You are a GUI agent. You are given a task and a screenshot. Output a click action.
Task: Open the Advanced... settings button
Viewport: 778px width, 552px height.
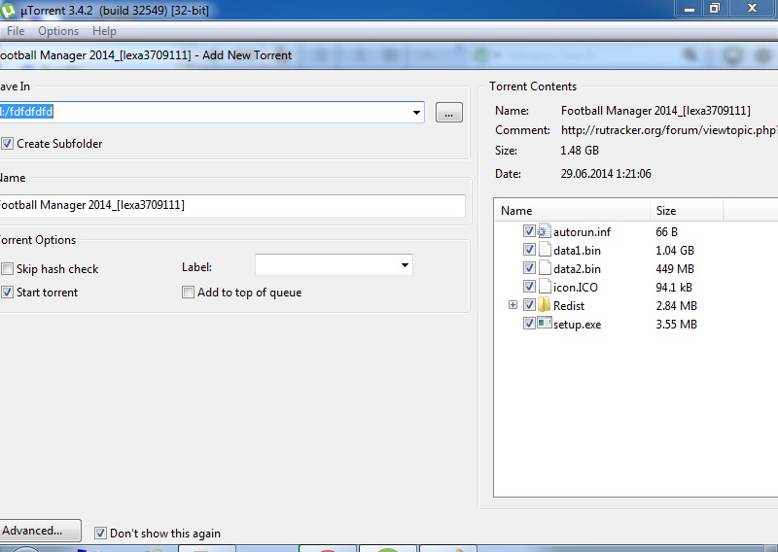click(x=40, y=531)
